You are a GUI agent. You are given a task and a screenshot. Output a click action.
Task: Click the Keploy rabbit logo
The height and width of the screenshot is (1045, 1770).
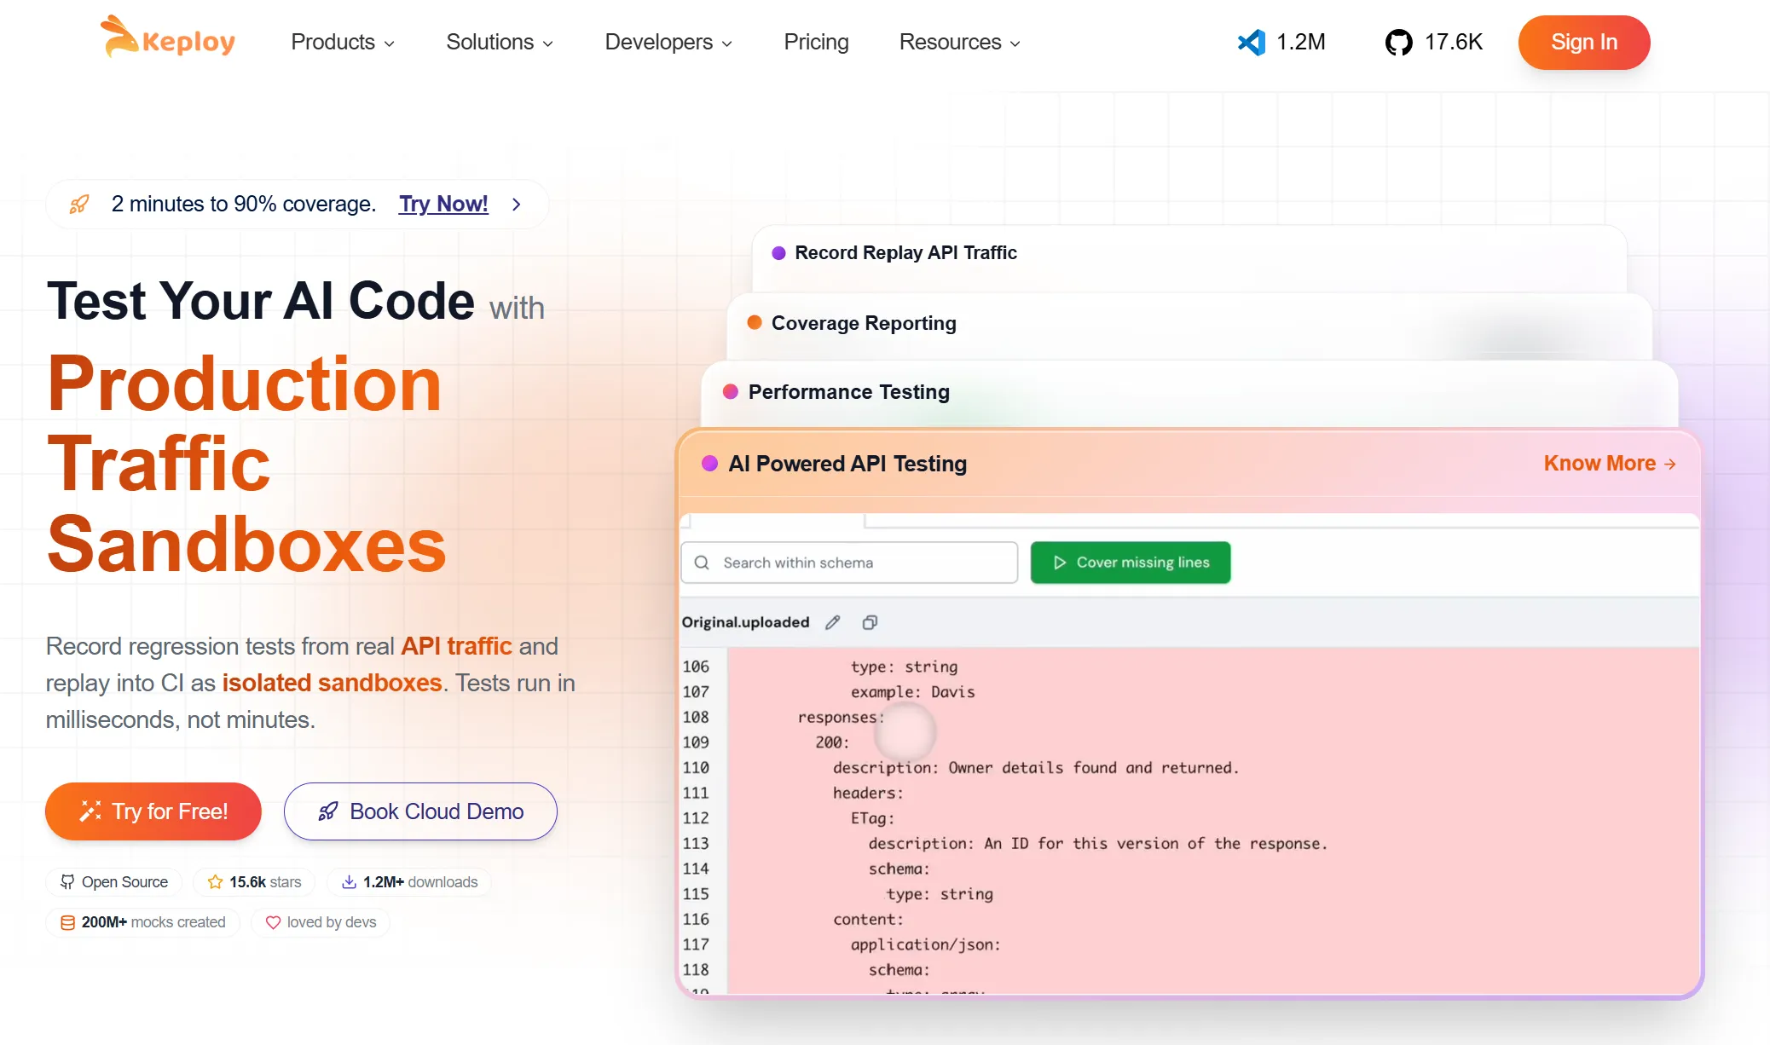coord(167,38)
